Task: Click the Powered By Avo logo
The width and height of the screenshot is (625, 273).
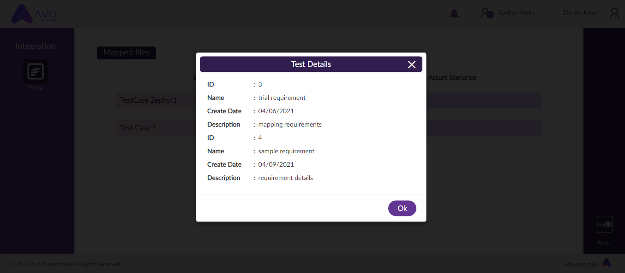Action: 607,263
